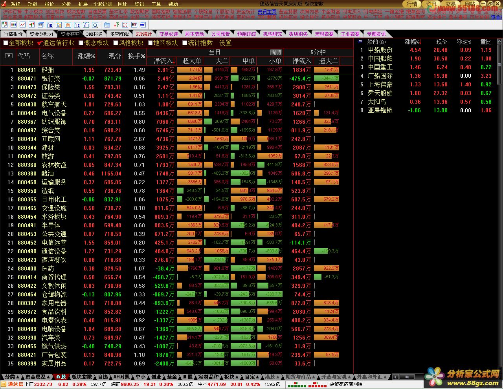Click the colored grid table toolbar icon

click(x=13, y=24)
